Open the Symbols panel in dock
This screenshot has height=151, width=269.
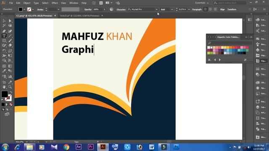[x=258, y=50]
